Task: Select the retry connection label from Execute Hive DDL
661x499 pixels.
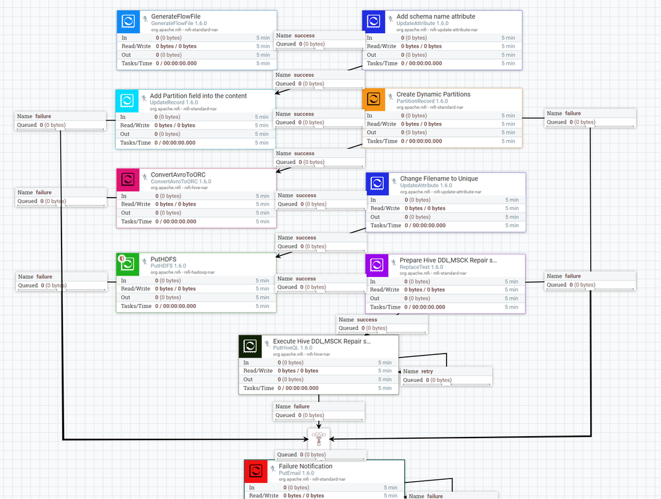Action: coord(447,376)
